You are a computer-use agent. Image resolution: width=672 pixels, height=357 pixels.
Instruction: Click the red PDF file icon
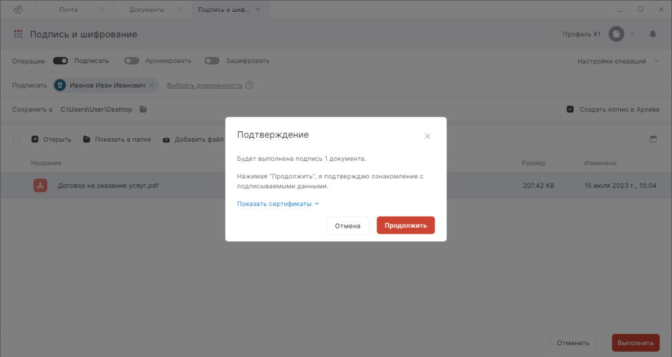click(x=40, y=186)
